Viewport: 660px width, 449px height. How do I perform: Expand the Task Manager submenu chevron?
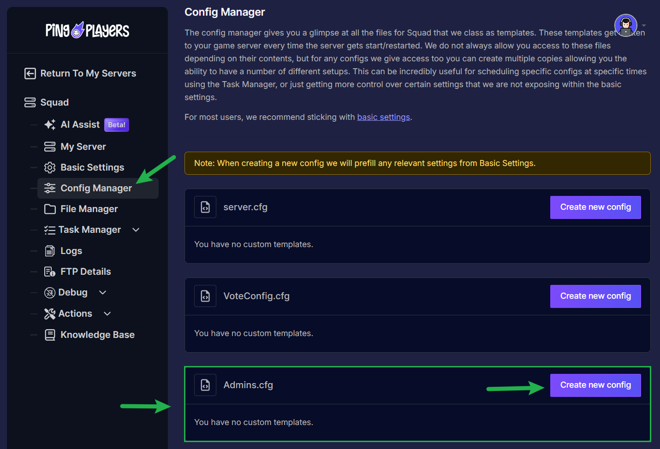pos(136,230)
